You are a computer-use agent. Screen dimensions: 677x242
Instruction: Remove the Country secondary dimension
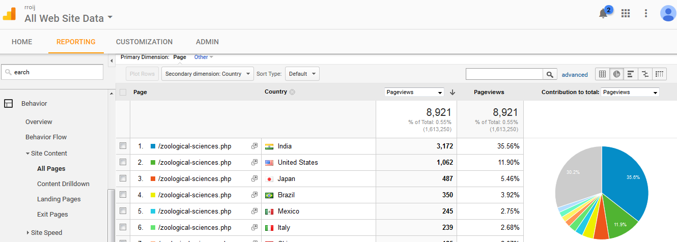point(292,92)
